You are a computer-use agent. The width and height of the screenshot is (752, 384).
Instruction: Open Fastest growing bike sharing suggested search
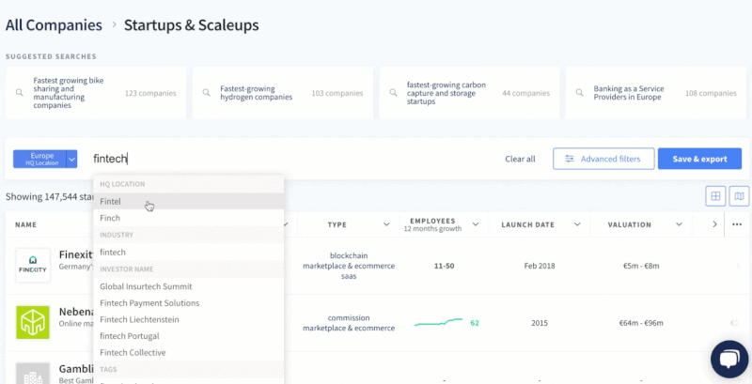pos(96,93)
